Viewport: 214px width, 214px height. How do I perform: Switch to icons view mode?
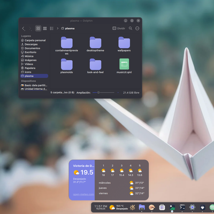pyautogui.click(x=38, y=28)
